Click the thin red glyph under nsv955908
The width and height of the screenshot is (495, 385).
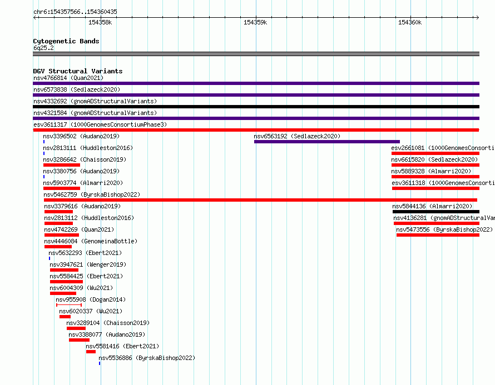coord(69,305)
